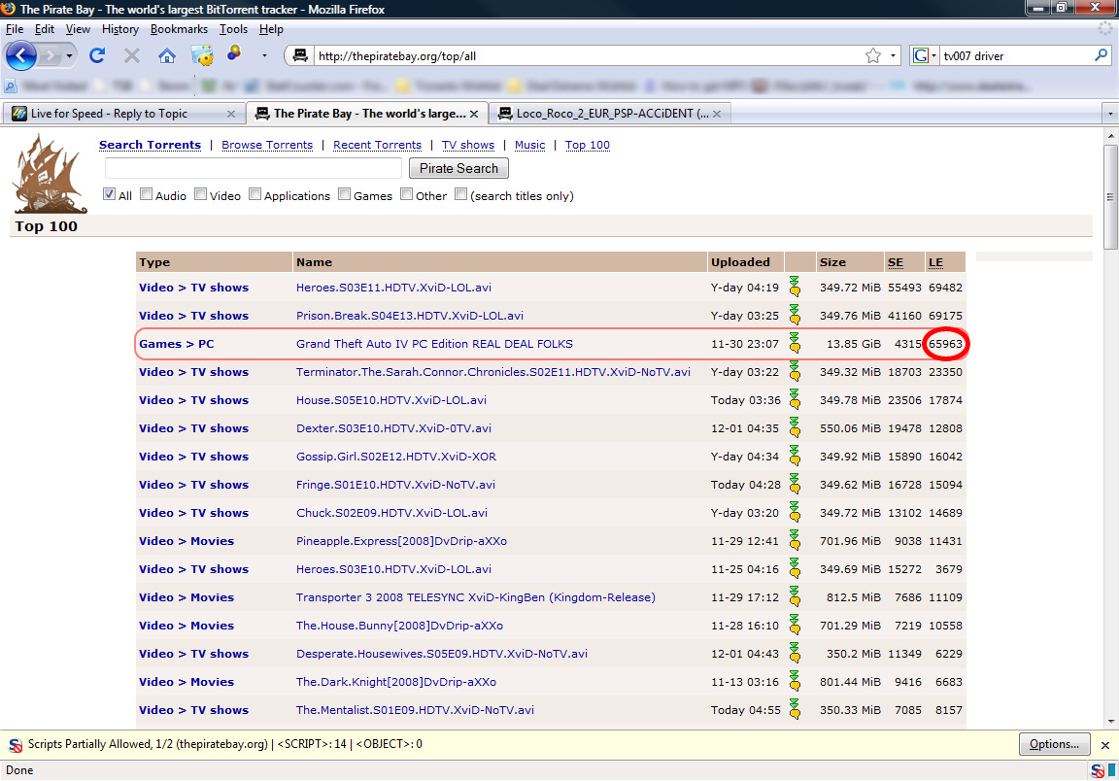Switch to the Loco_Roco_2_EUR_PSP tab
Viewport: 1119px width, 781px height.
[x=609, y=114]
